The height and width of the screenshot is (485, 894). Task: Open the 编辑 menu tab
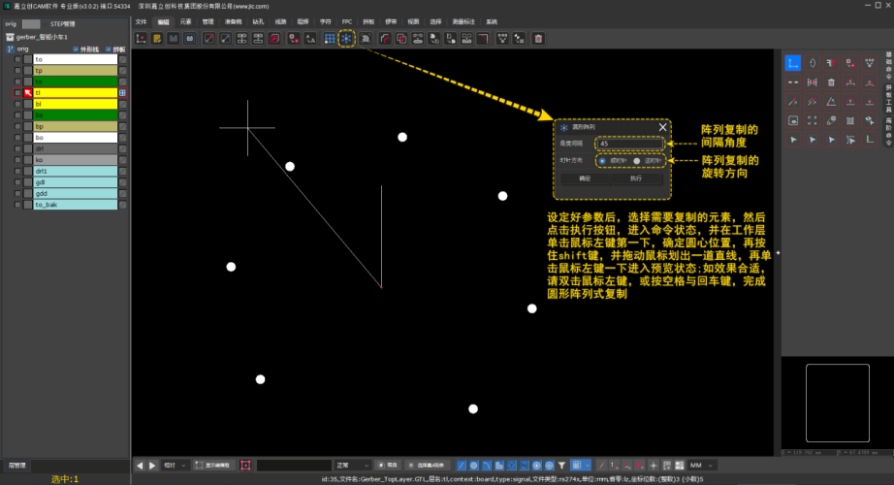[x=164, y=21]
